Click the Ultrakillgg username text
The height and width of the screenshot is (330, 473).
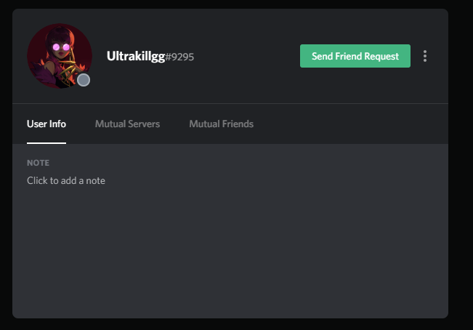click(x=136, y=56)
